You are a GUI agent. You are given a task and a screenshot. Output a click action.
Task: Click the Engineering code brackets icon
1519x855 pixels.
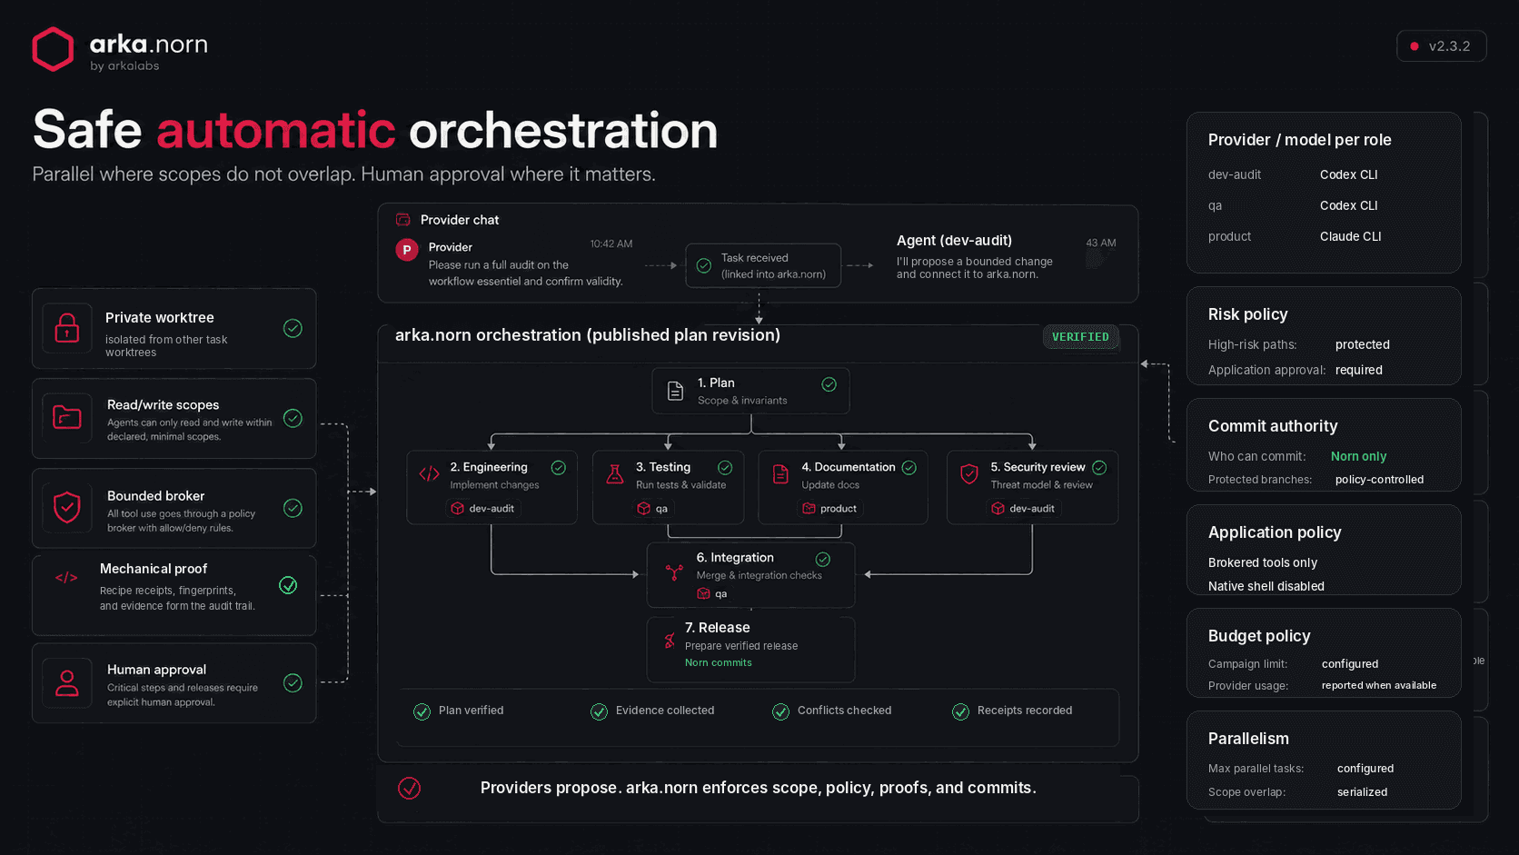pos(429,473)
